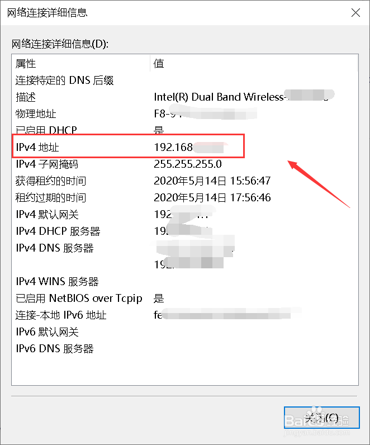Select the IPv4 DNS 服务器 row
Screen dimensions: 370x445
(184, 248)
